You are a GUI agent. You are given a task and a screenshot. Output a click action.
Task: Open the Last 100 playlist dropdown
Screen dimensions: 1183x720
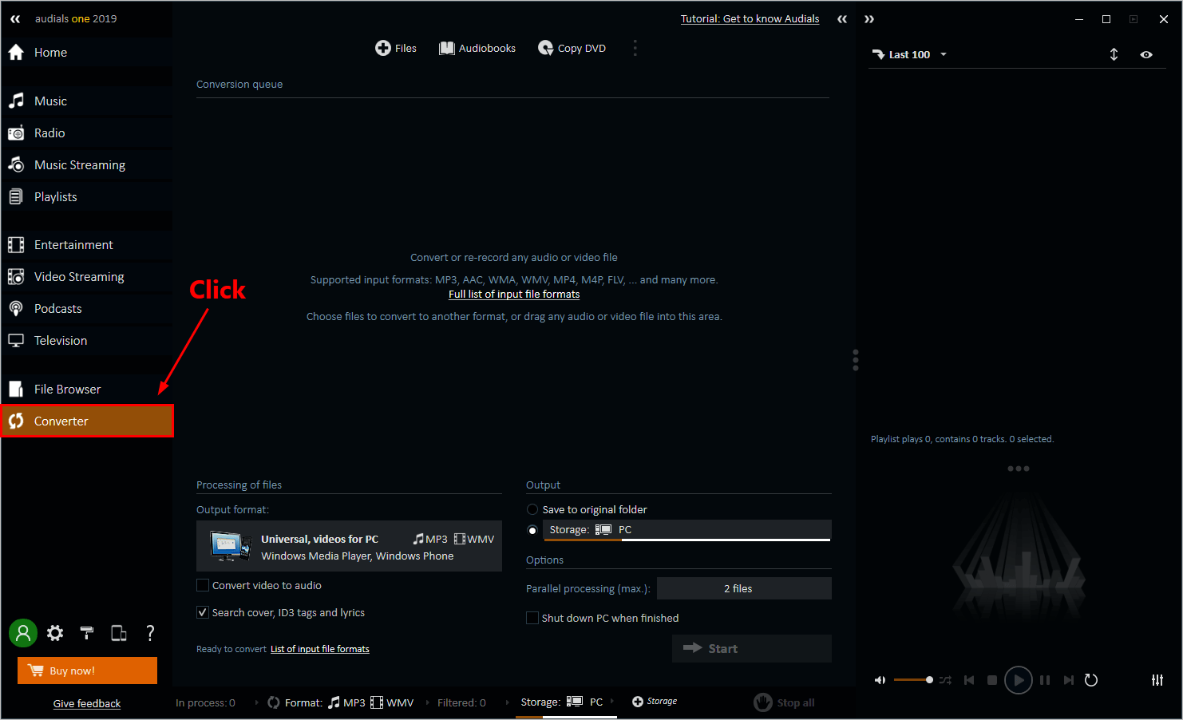(909, 54)
